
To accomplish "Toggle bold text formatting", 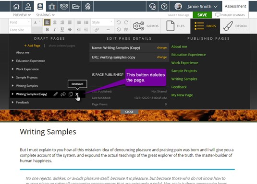I will [x=47, y=30].
